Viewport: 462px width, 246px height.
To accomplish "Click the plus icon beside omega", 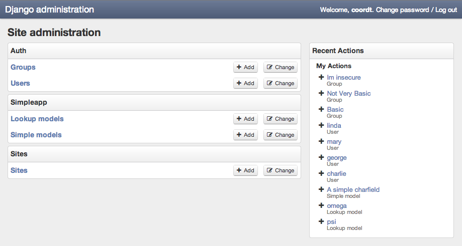I will point(321,205).
